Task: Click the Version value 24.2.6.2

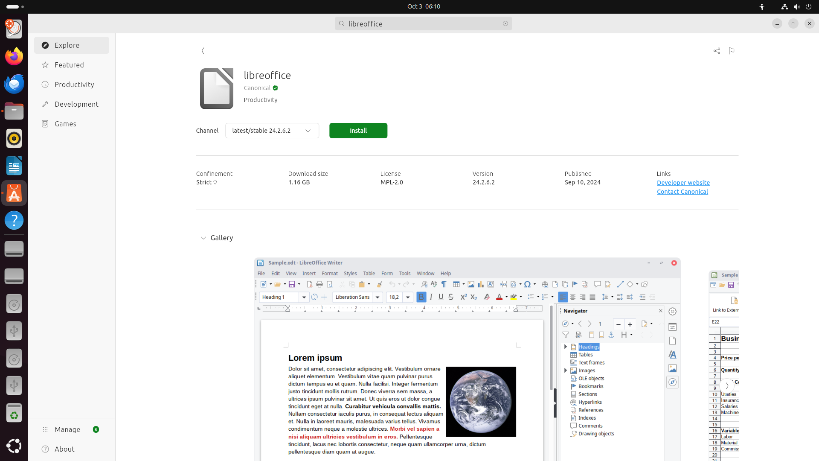Action: [x=484, y=182]
